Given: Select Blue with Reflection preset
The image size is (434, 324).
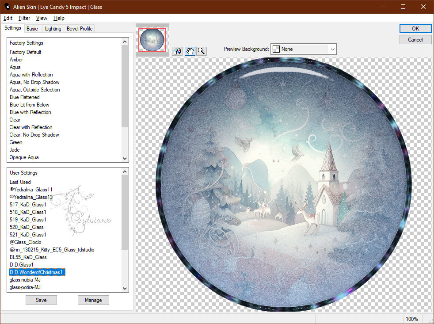Looking at the screenshot, I should [x=30, y=112].
